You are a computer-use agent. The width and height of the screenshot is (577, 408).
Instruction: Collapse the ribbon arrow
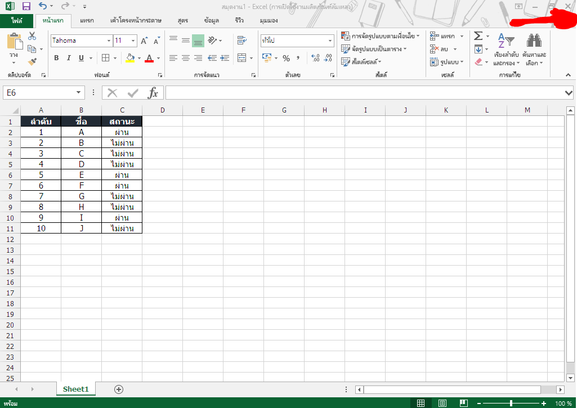click(x=568, y=75)
